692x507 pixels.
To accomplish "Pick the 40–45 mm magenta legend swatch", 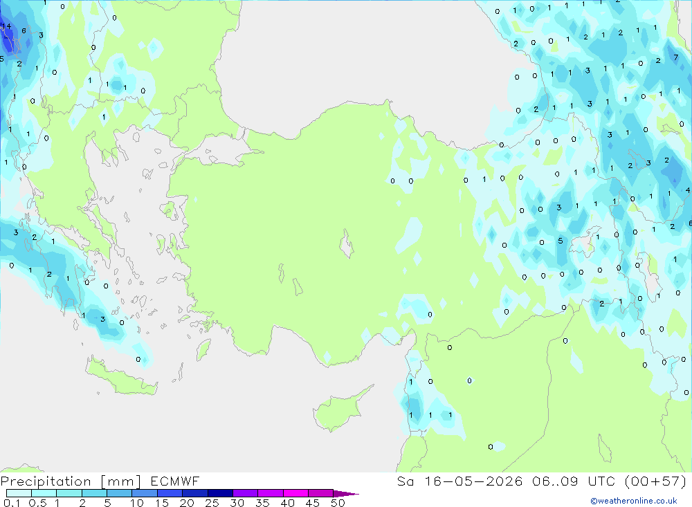I will [295, 493].
